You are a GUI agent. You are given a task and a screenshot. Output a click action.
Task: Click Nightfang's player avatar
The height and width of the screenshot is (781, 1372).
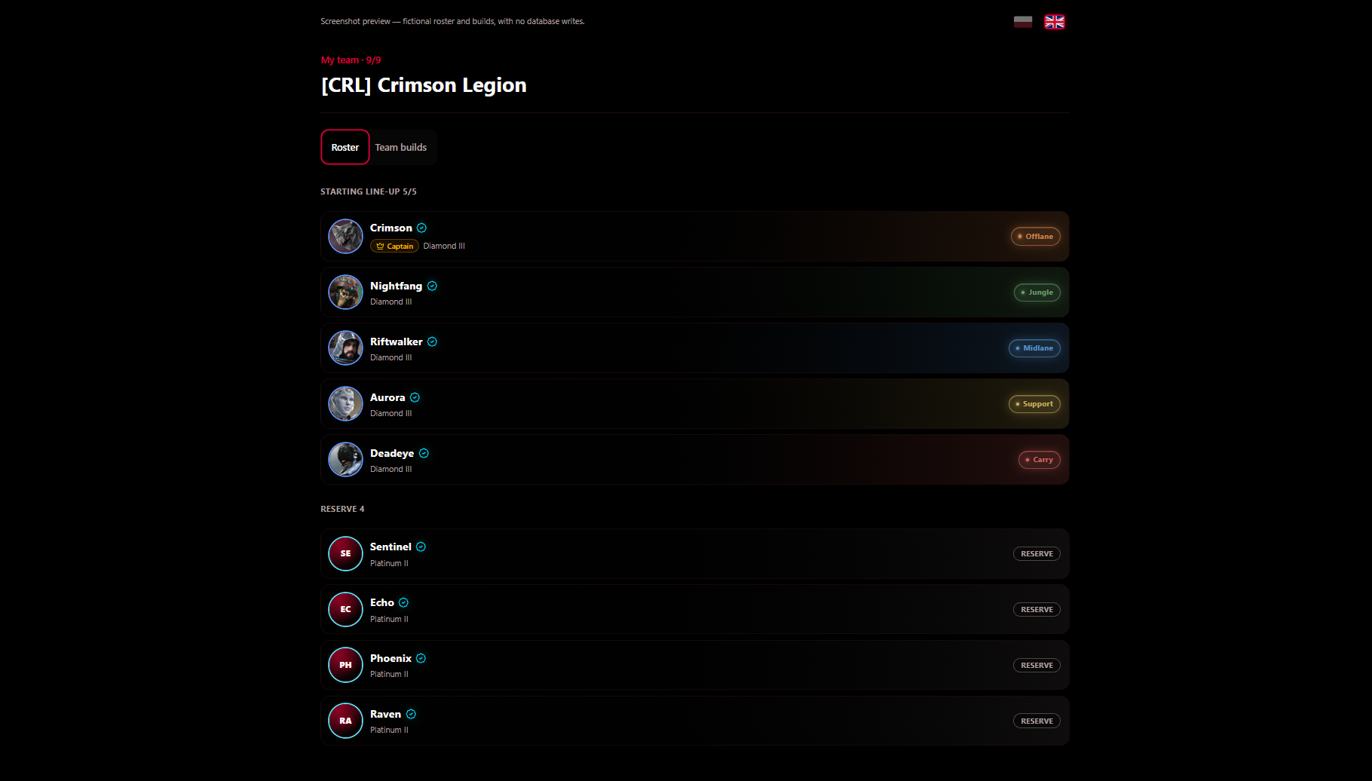pyautogui.click(x=345, y=292)
